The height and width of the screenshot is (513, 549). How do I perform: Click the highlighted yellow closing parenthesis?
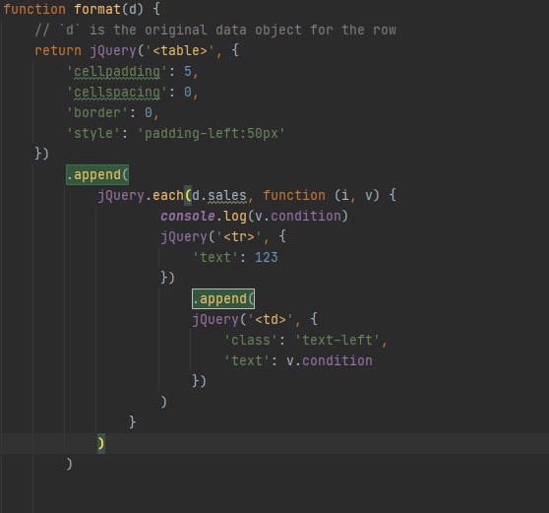coord(100,444)
